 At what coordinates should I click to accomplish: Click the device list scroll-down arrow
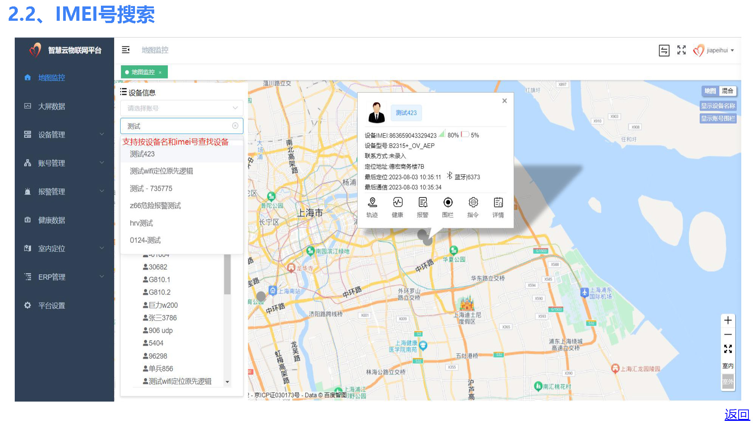[x=227, y=382]
